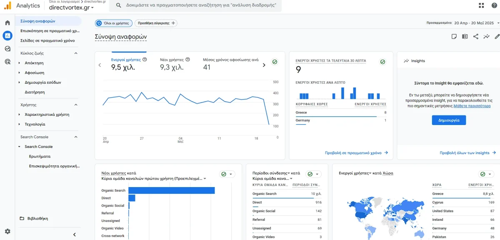Collapse the Search Console section header
The height and width of the screenshot is (240, 500).
coord(76,137)
